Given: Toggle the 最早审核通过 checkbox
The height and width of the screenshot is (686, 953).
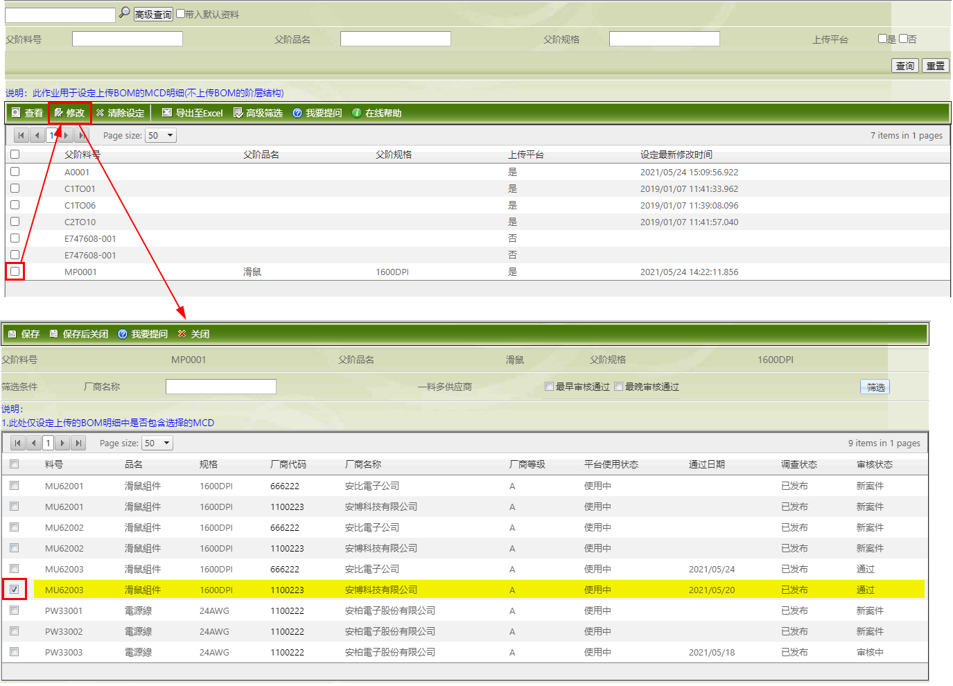Looking at the screenshot, I should click(x=549, y=387).
